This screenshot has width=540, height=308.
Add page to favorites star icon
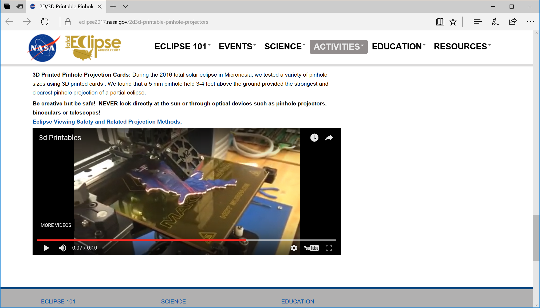453,22
